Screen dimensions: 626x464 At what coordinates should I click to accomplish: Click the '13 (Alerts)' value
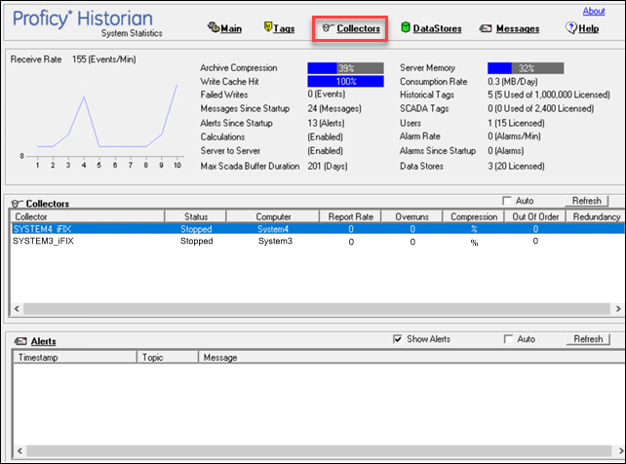pyautogui.click(x=326, y=123)
